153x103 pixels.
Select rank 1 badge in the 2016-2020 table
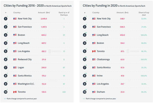point(6,19)
